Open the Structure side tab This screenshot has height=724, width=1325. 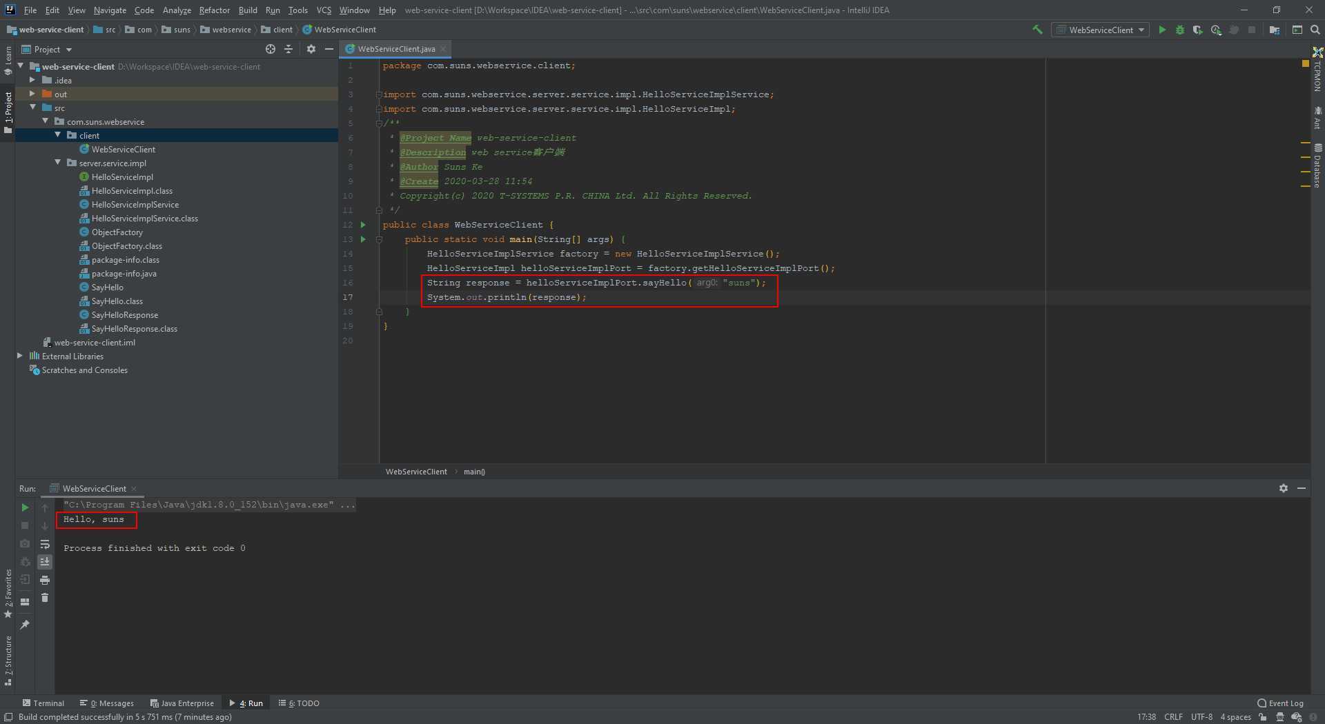point(8,661)
